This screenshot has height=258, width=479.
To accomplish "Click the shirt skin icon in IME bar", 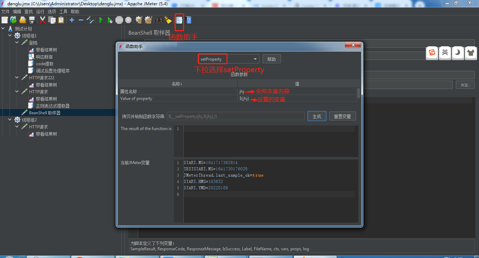I will tap(471, 53).
